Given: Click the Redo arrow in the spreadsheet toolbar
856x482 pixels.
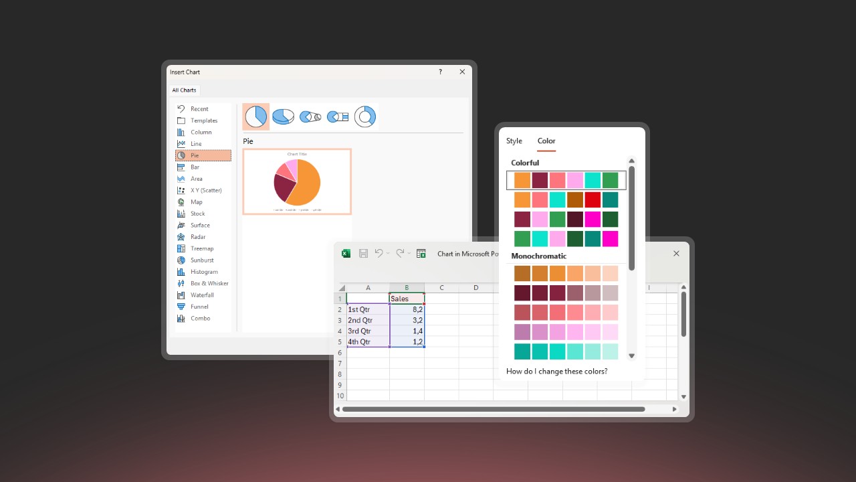Looking at the screenshot, I should click(x=400, y=253).
